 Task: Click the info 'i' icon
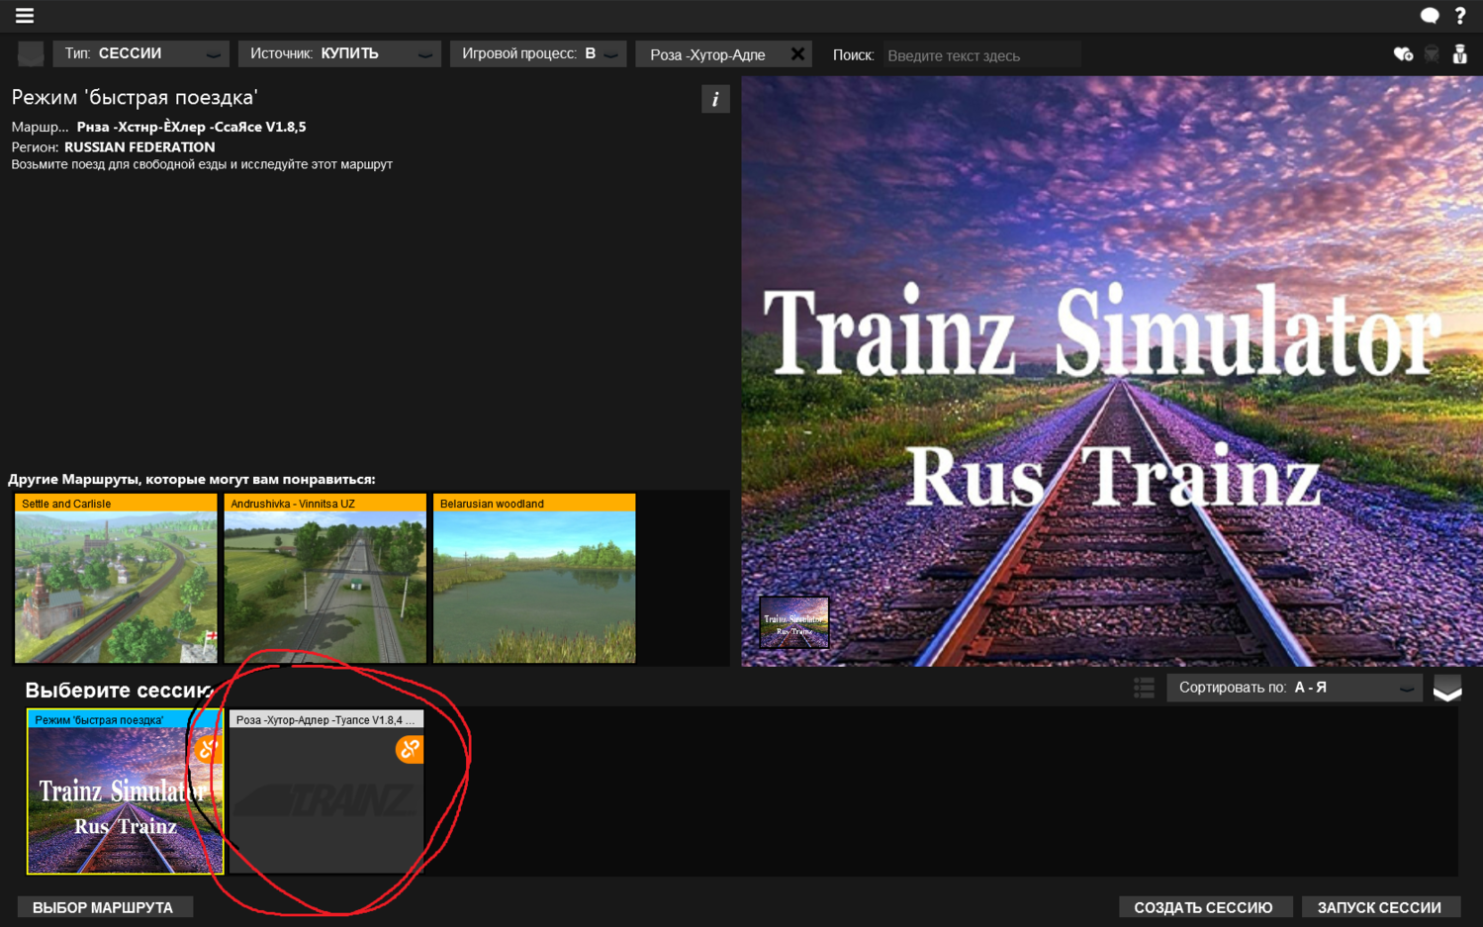(x=715, y=99)
